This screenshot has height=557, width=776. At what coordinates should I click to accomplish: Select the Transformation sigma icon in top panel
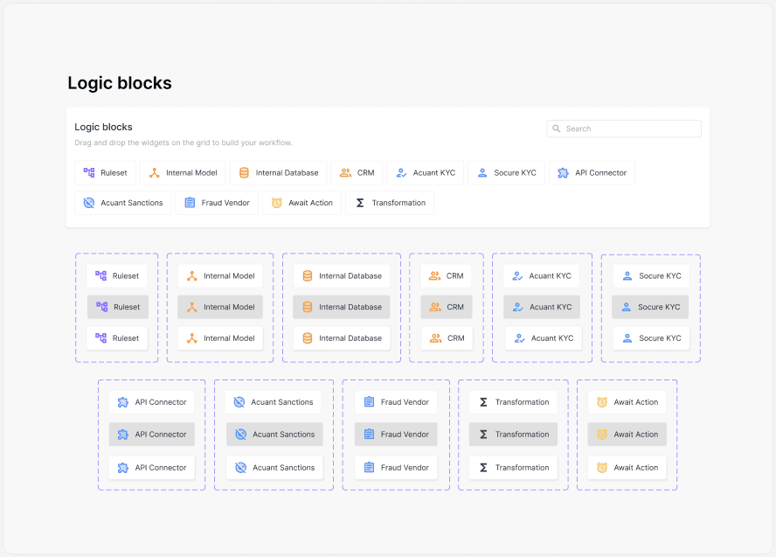tap(360, 203)
